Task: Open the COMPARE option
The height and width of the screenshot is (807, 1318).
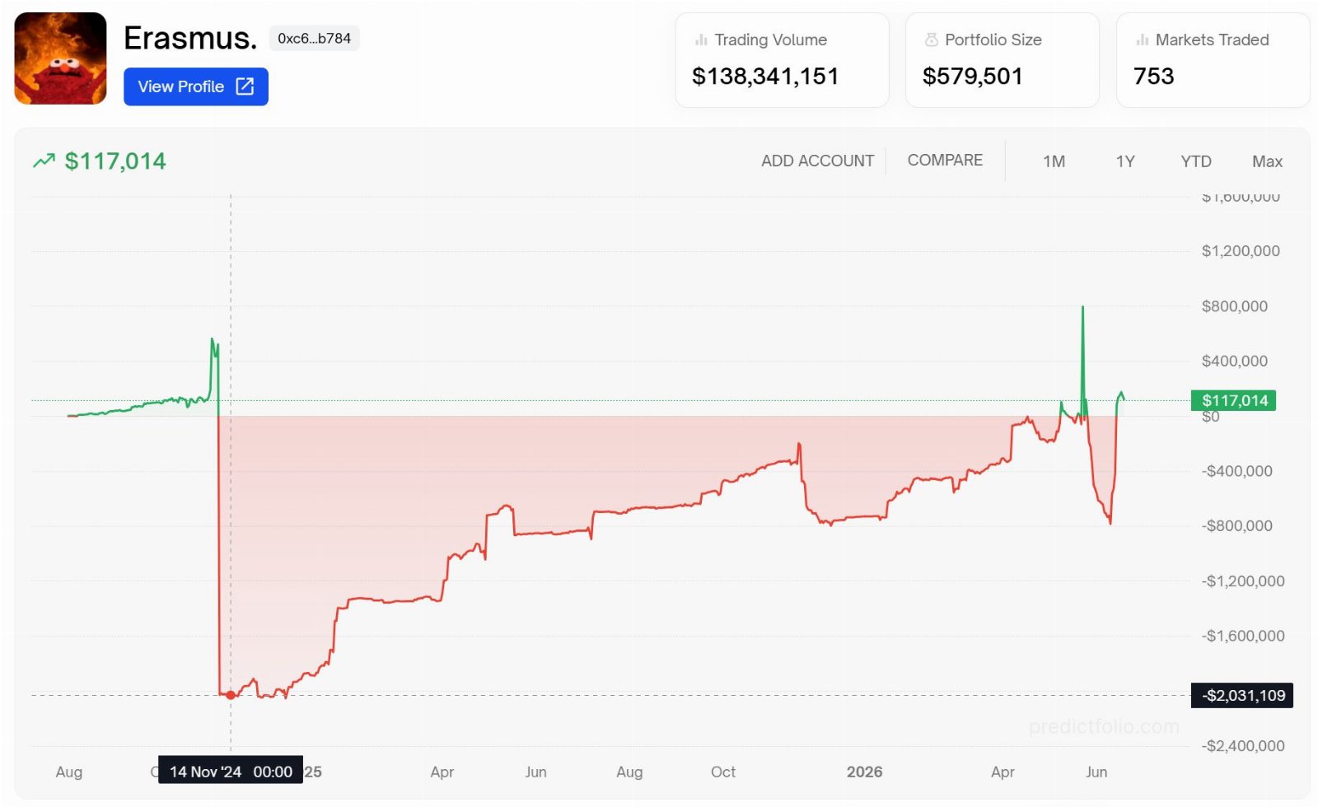Action: click(x=945, y=160)
